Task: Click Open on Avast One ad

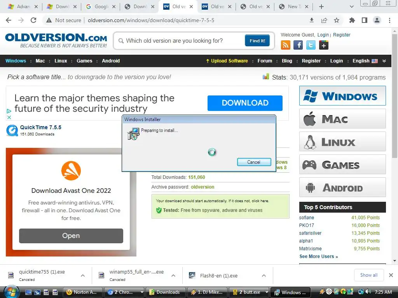Action: click(71, 236)
